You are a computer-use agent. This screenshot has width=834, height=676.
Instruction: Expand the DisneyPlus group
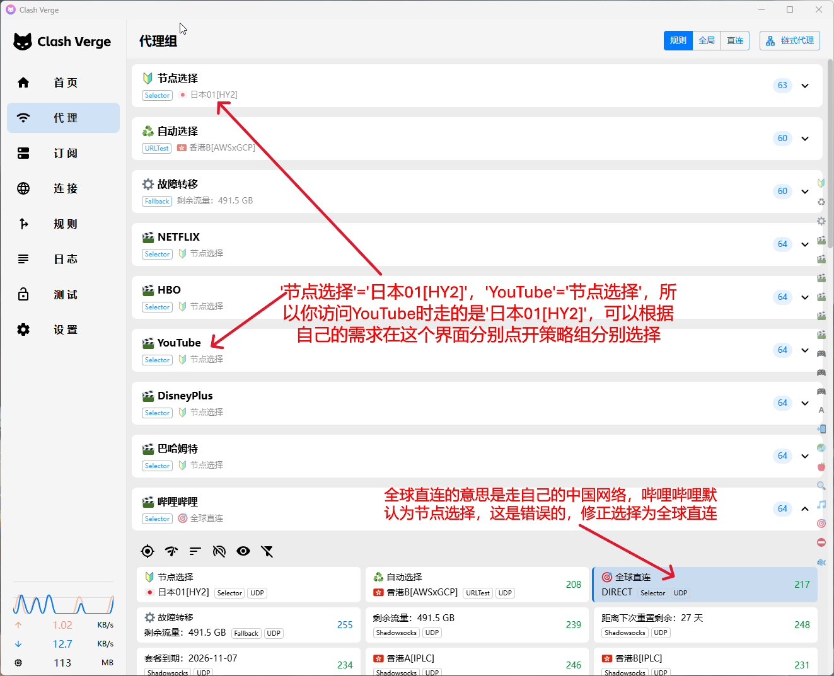[805, 403]
